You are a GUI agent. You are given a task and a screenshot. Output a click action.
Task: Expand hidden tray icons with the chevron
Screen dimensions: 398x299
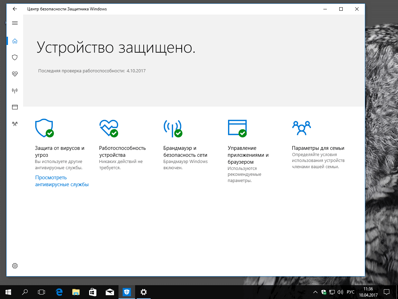point(315,292)
